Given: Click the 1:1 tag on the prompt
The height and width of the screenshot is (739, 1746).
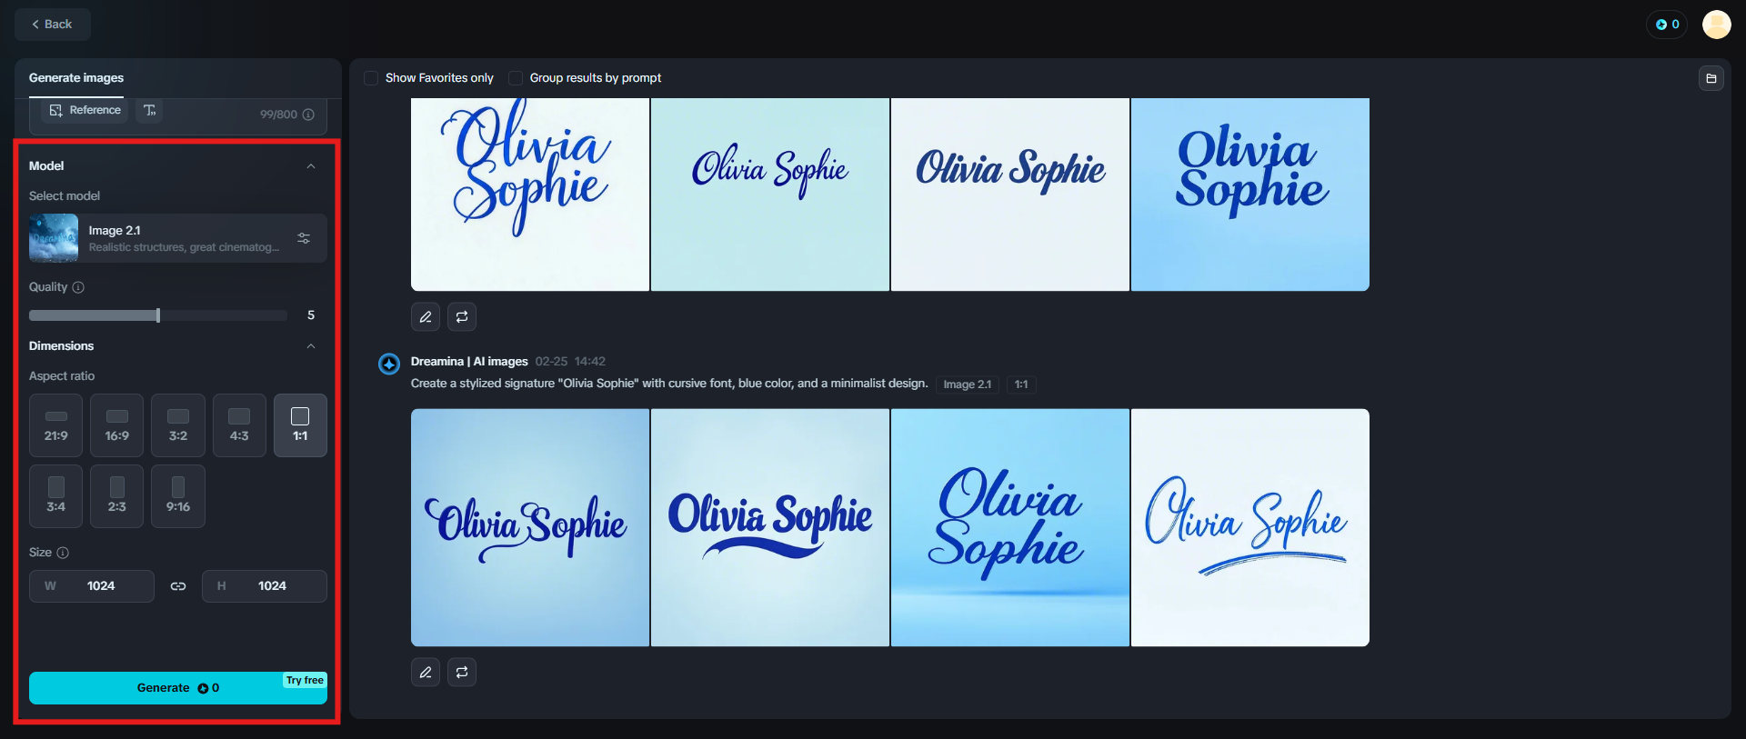Looking at the screenshot, I should point(1021,384).
